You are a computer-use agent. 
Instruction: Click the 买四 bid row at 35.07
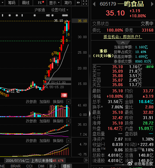tap(123, 80)
